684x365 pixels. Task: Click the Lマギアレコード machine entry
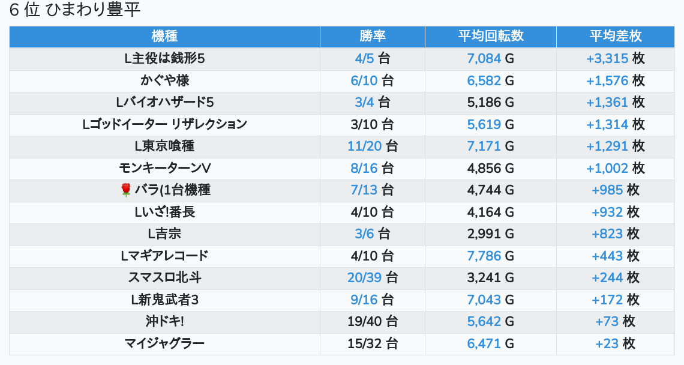[x=164, y=256]
